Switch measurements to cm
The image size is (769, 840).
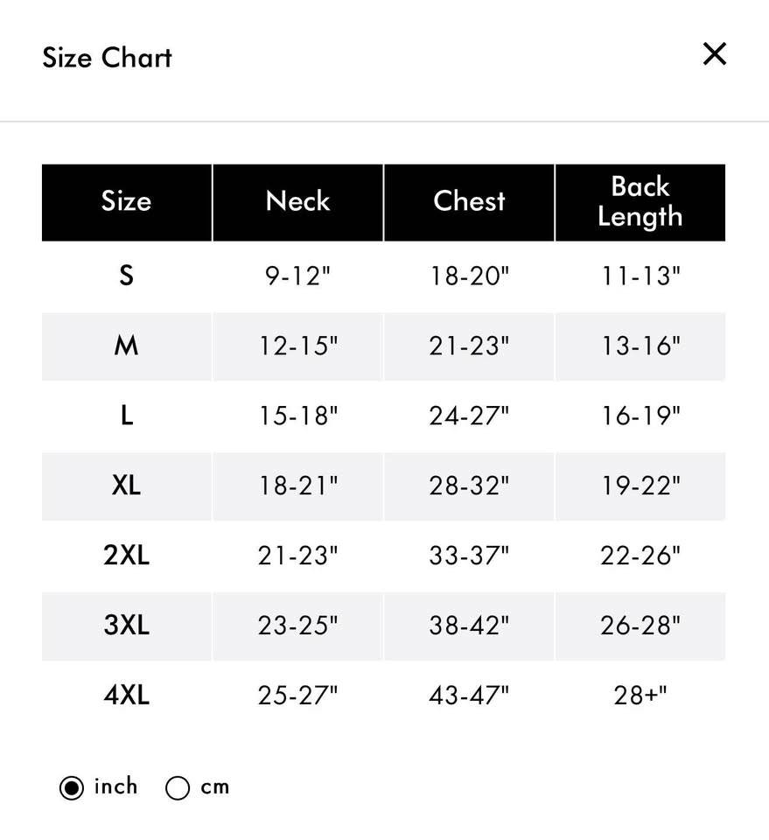178,787
